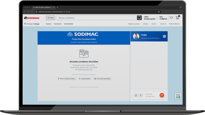Click the ¡Descubre productos increíbles! text

(x=84, y=62)
